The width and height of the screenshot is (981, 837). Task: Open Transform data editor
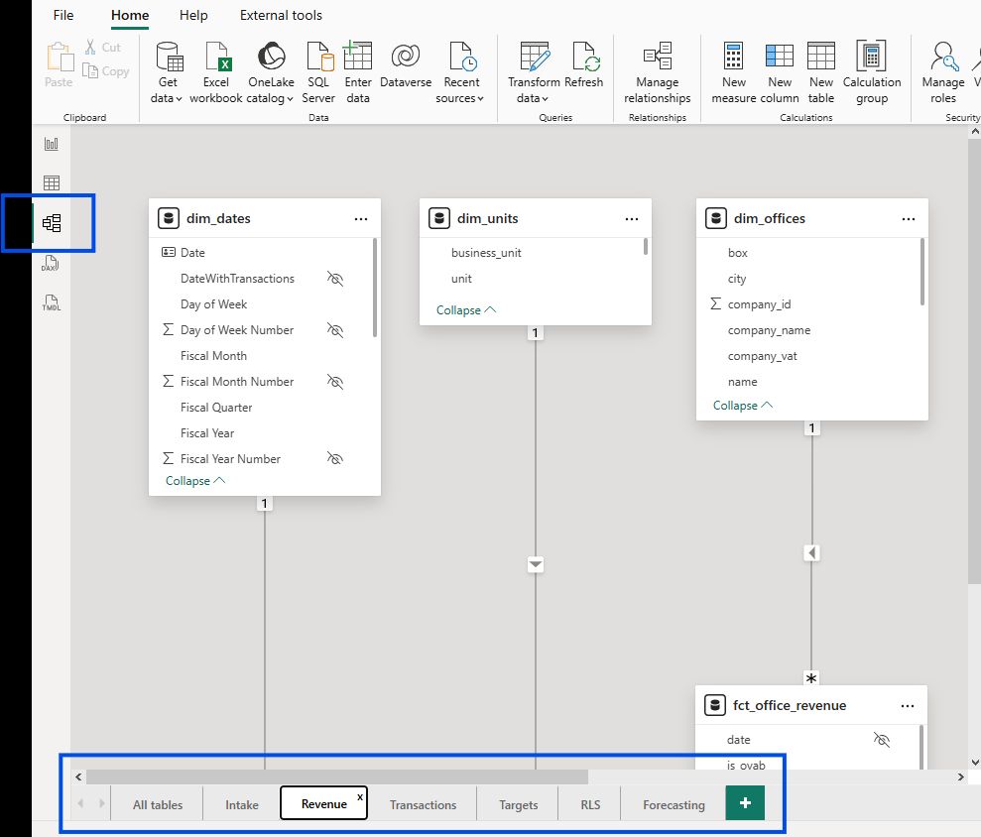(534, 72)
